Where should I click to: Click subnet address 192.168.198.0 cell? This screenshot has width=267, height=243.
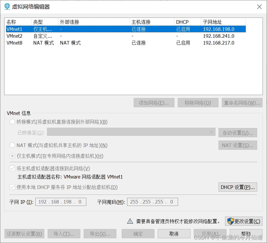pyautogui.click(x=218, y=29)
